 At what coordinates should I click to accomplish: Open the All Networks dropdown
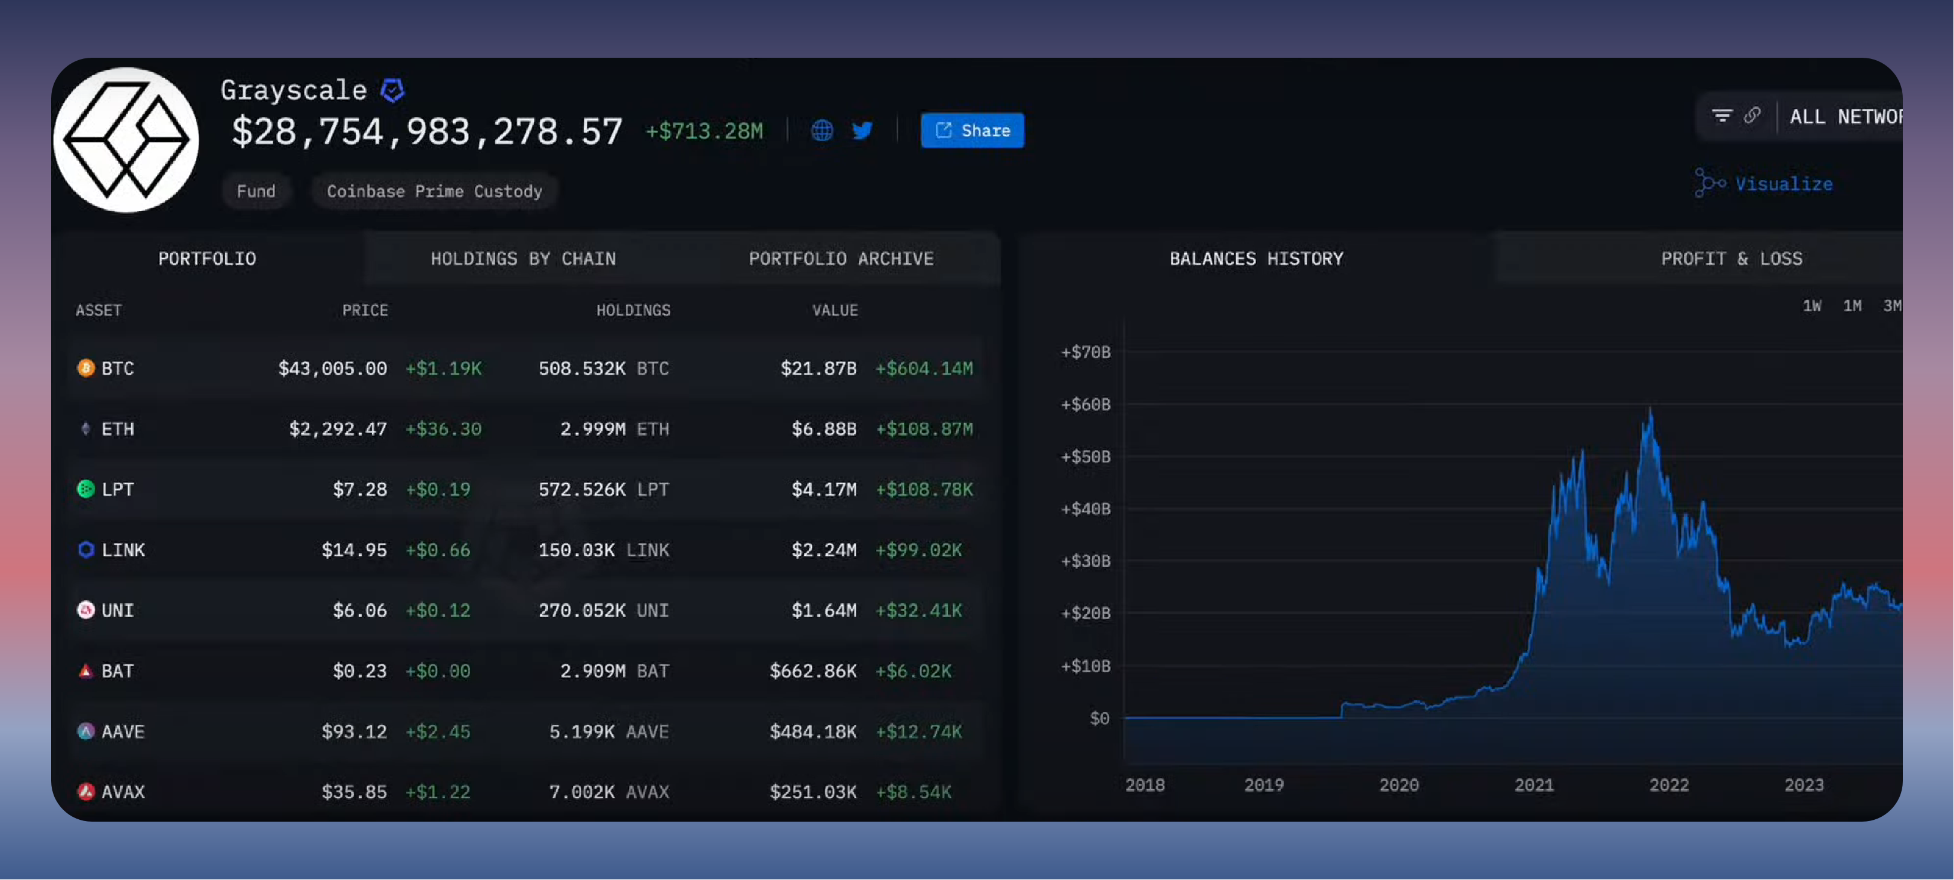click(x=1844, y=117)
